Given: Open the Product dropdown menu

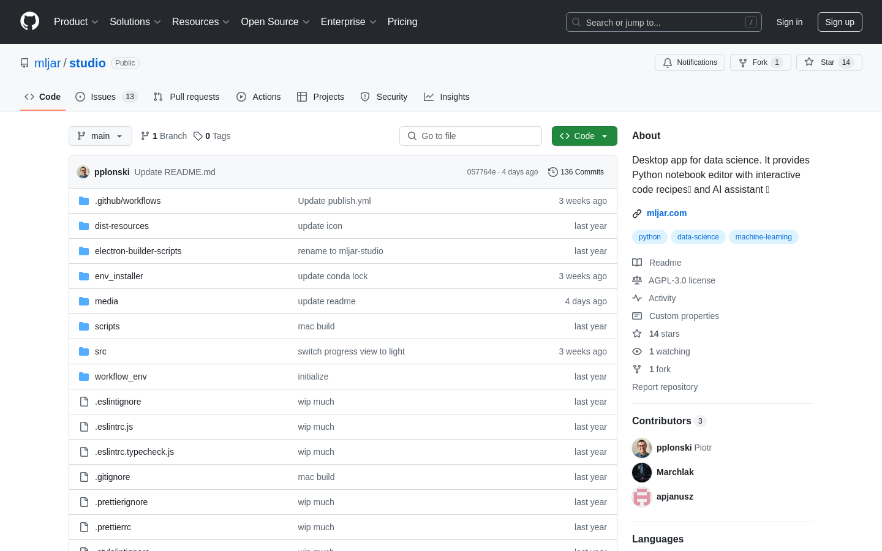Looking at the screenshot, I should [76, 22].
